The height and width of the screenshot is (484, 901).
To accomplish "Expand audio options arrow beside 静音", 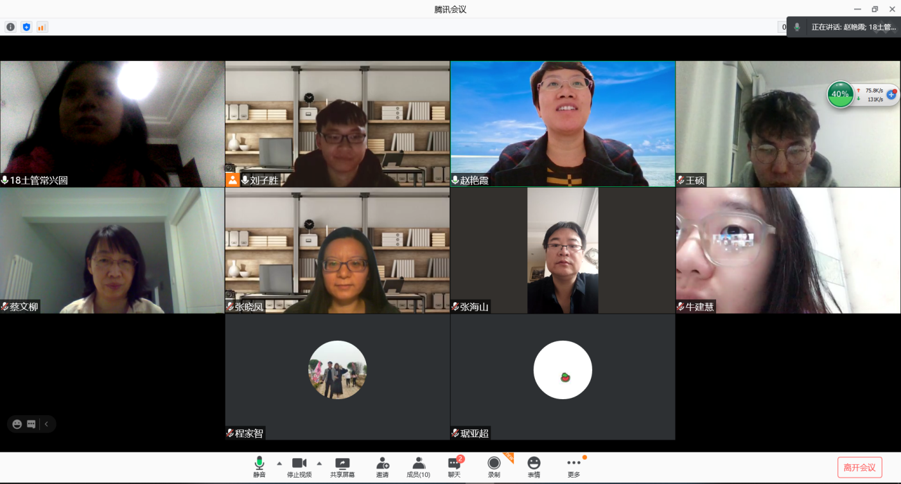I will pos(279,463).
